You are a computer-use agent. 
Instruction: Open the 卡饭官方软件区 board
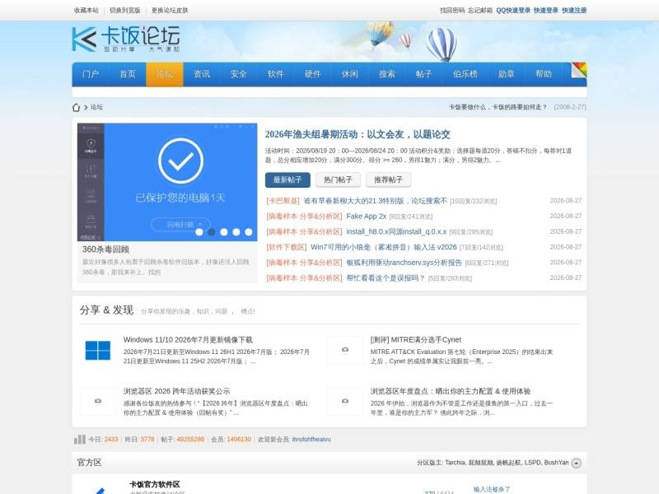pos(155,484)
